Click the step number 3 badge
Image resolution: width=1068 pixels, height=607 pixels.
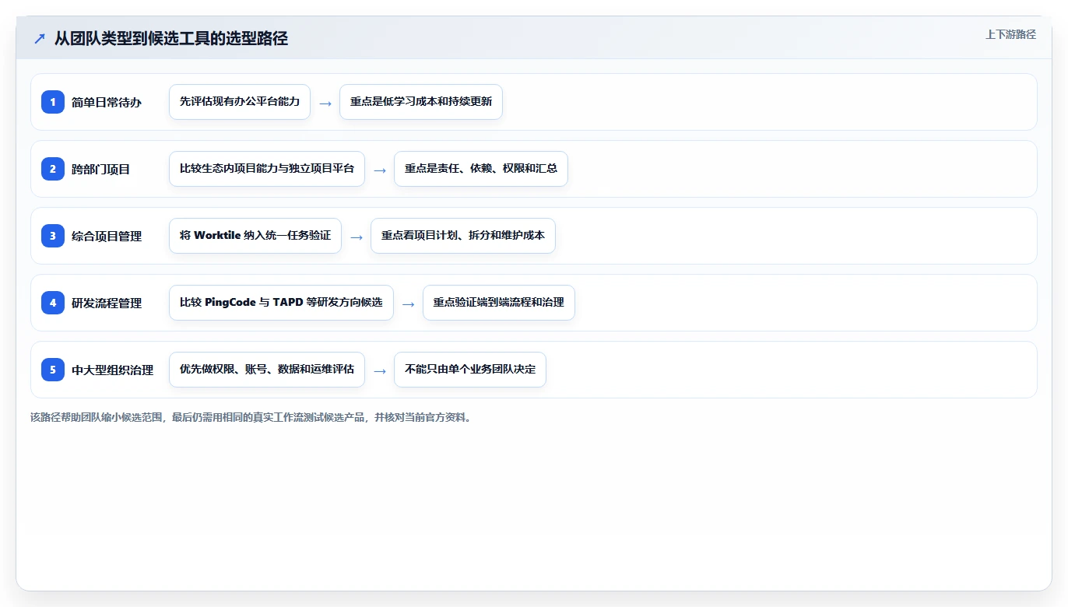coord(53,236)
